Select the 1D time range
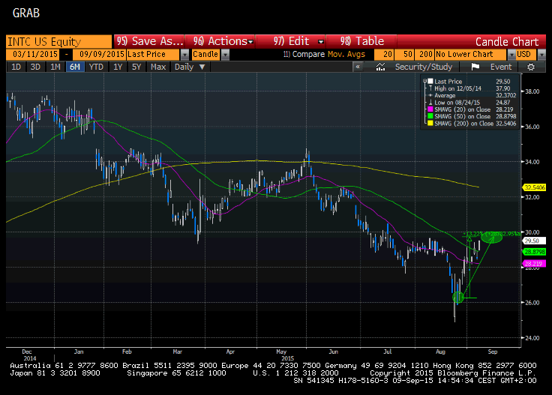This screenshot has width=552, height=395. click(x=16, y=67)
